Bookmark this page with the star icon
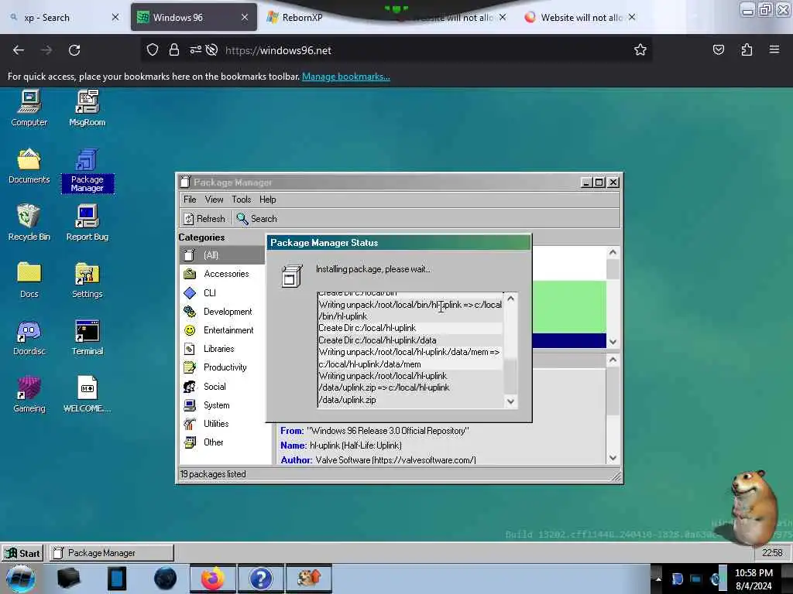793x594 pixels. pyautogui.click(x=640, y=49)
